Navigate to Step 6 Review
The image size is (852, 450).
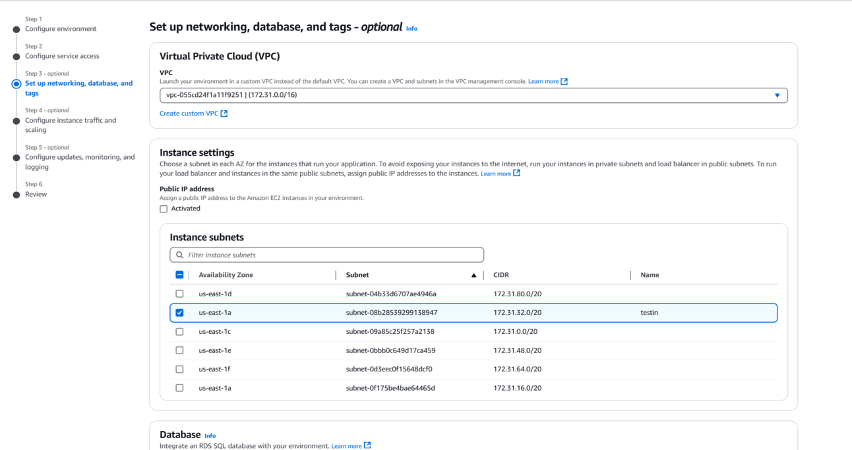(36, 195)
